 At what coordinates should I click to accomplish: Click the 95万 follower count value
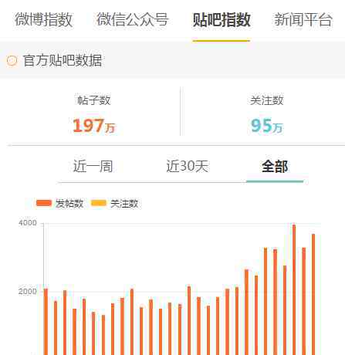click(x=267, y=126)
